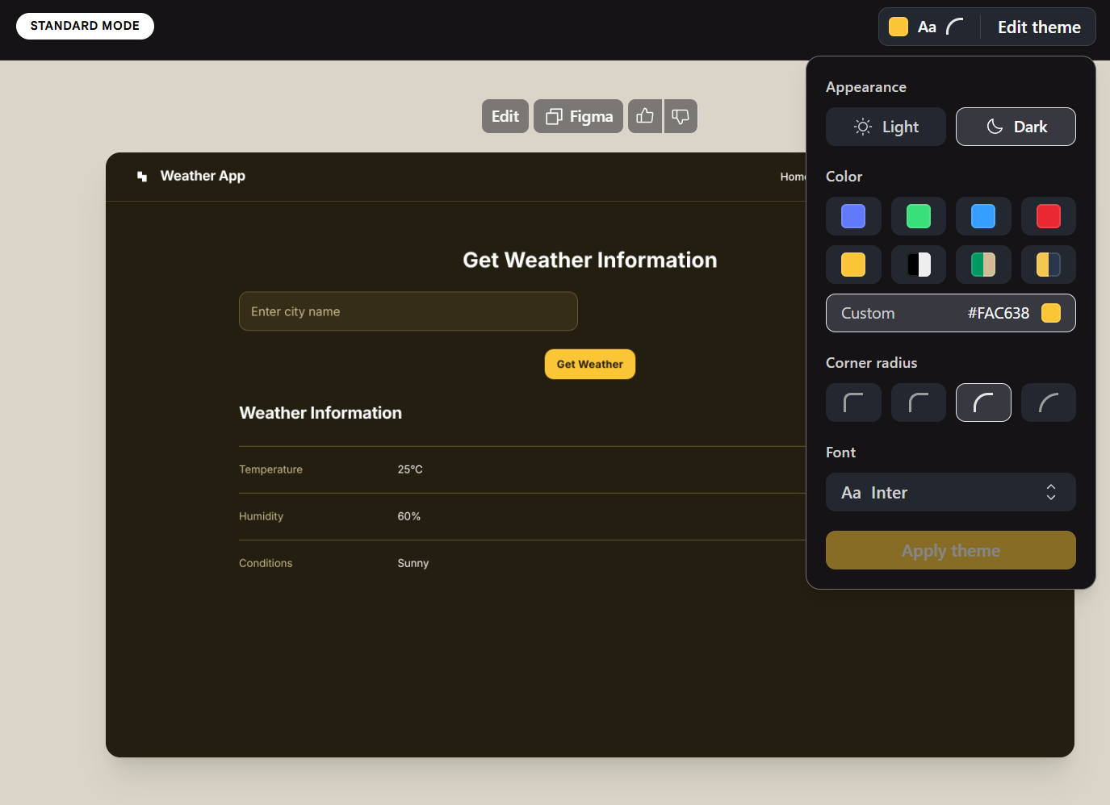Click the STANDARD MODE pill
The height and width of the screenshot is (805, 1110).
point(85,26)
